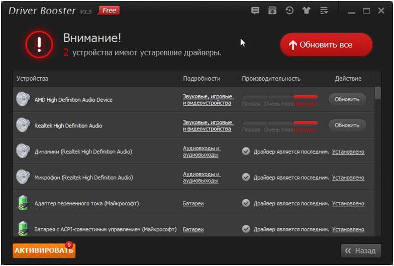Select AMD High Definition Audio Device name

coord(73,100)
